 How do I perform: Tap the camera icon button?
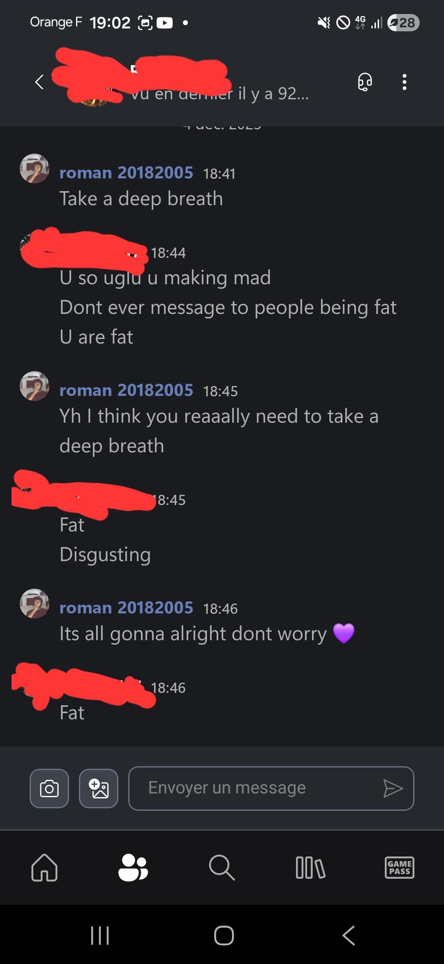(x=49, y=789)
